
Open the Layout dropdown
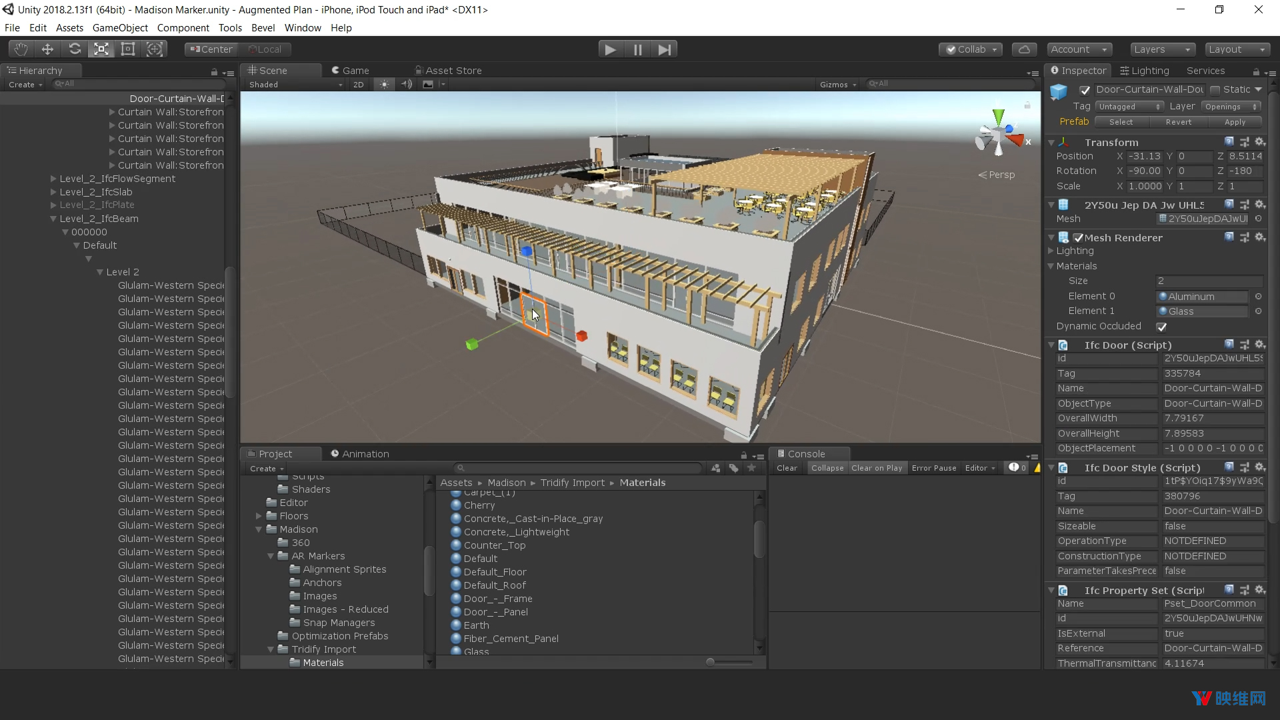[x=1237, y=49]
